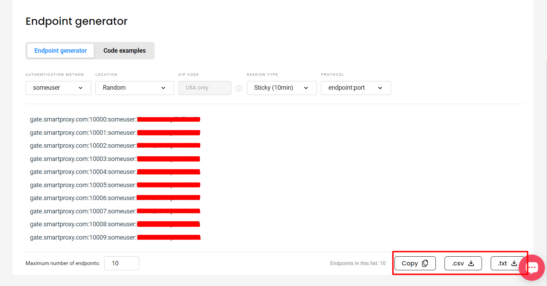Select the endpoint line with port 10004

[x=115, y=172]
